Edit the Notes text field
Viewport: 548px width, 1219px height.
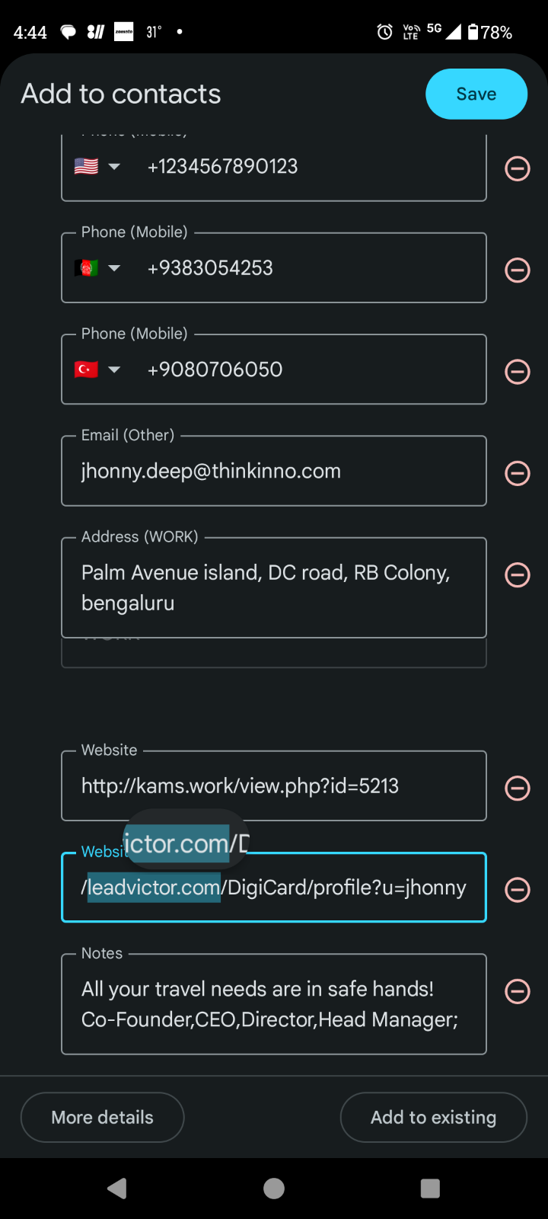pos(274,1004)
